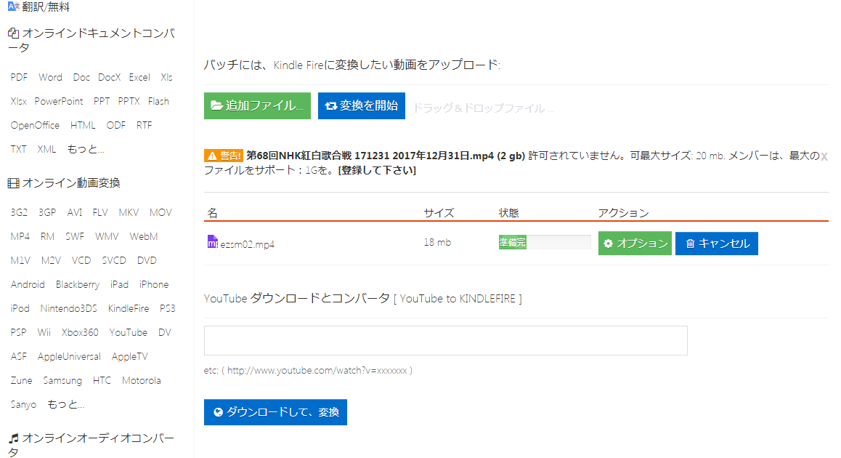841x458 pixels.
Task: Click 追加ファイル to add files
Action: (257, 105)
